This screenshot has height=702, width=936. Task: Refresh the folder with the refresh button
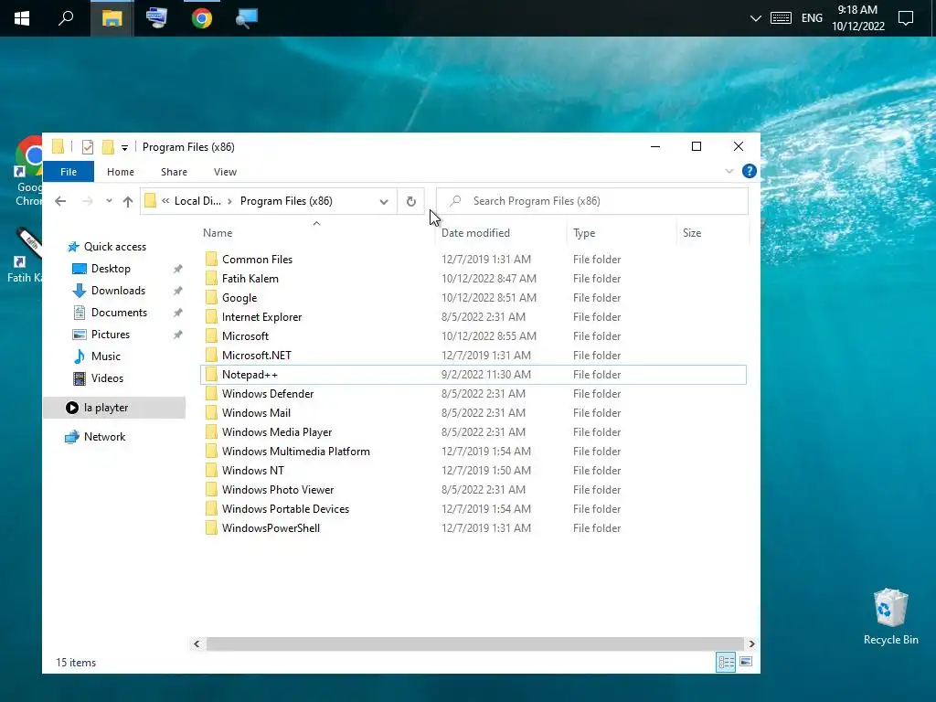coord(411,202)
